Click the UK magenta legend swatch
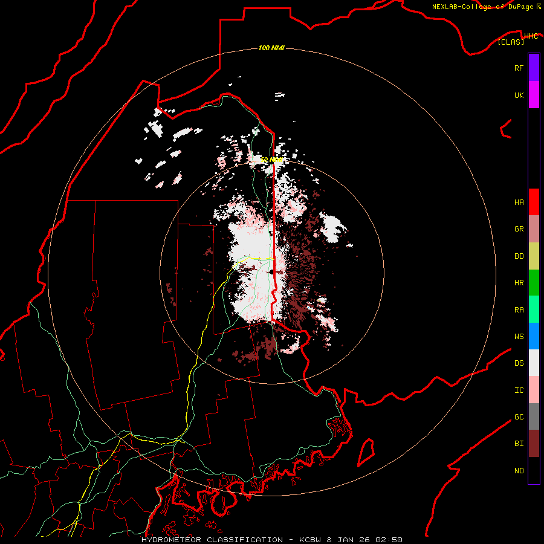Viewport: 544px width, 544px height. pyautogui.click(x=534, y=95)
